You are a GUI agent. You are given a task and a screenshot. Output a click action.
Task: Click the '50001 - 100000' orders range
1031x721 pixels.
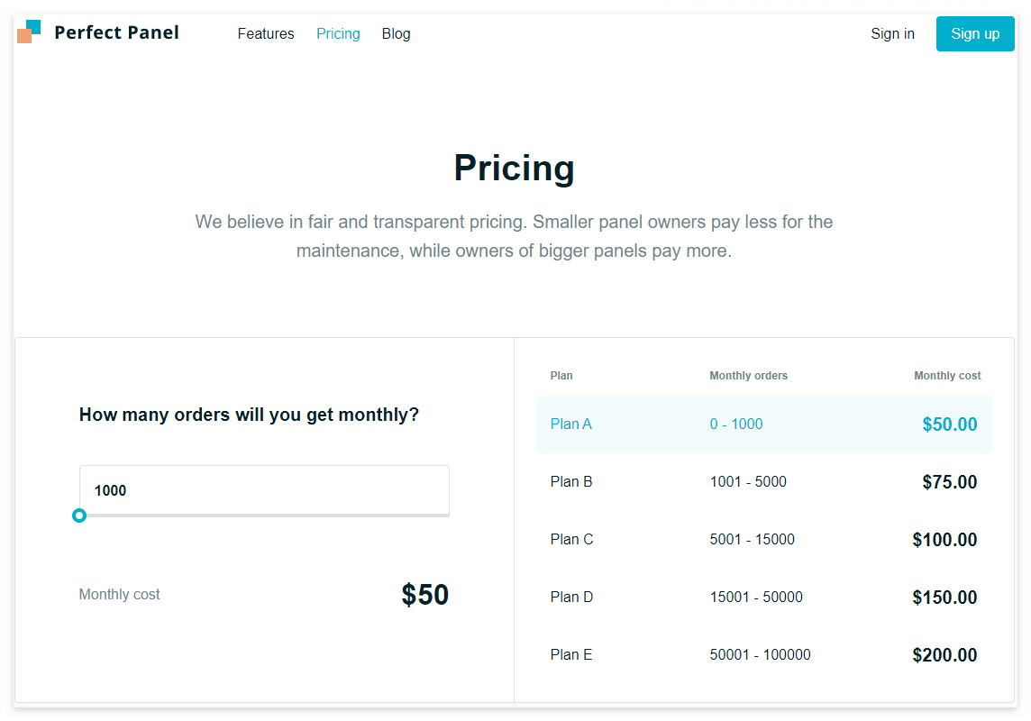pos(760,655)
